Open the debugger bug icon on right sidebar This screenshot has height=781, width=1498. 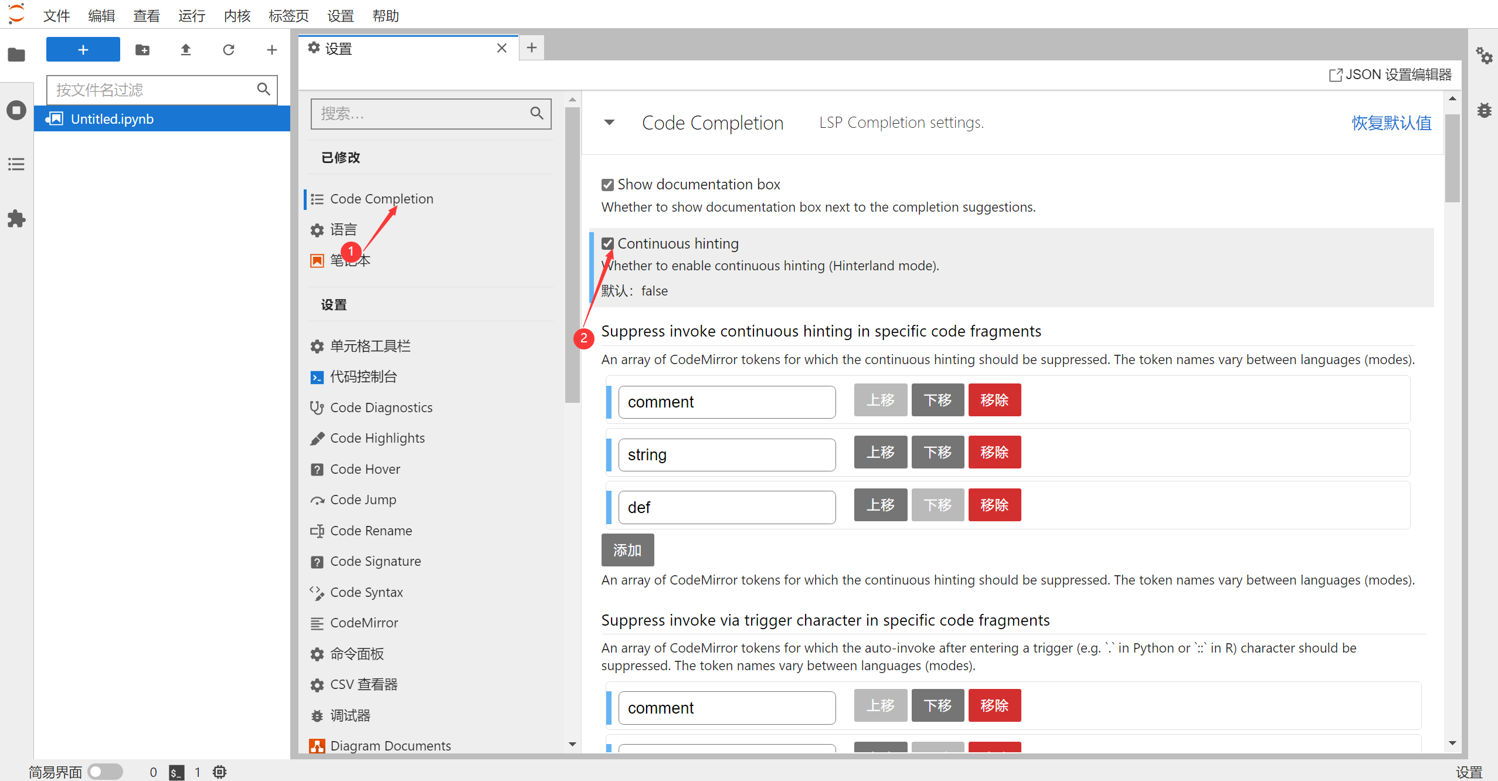pos(1484,110)
